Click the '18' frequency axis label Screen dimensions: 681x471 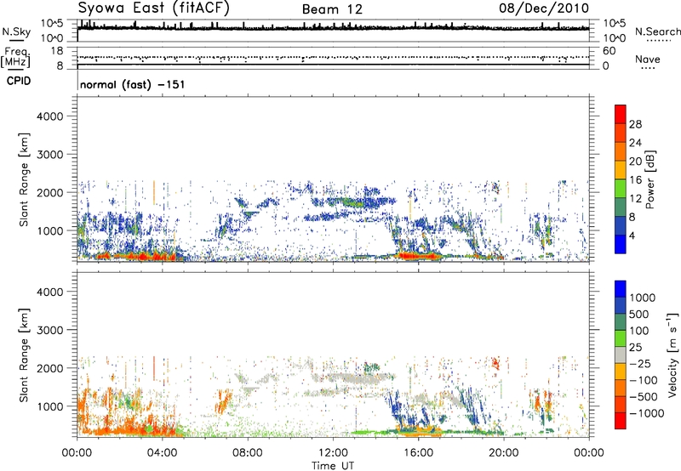(57, 51)
